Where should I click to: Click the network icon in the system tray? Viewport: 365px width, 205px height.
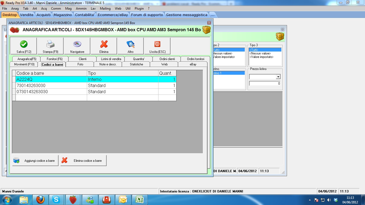pyautogui.click(x=323, y=200)
